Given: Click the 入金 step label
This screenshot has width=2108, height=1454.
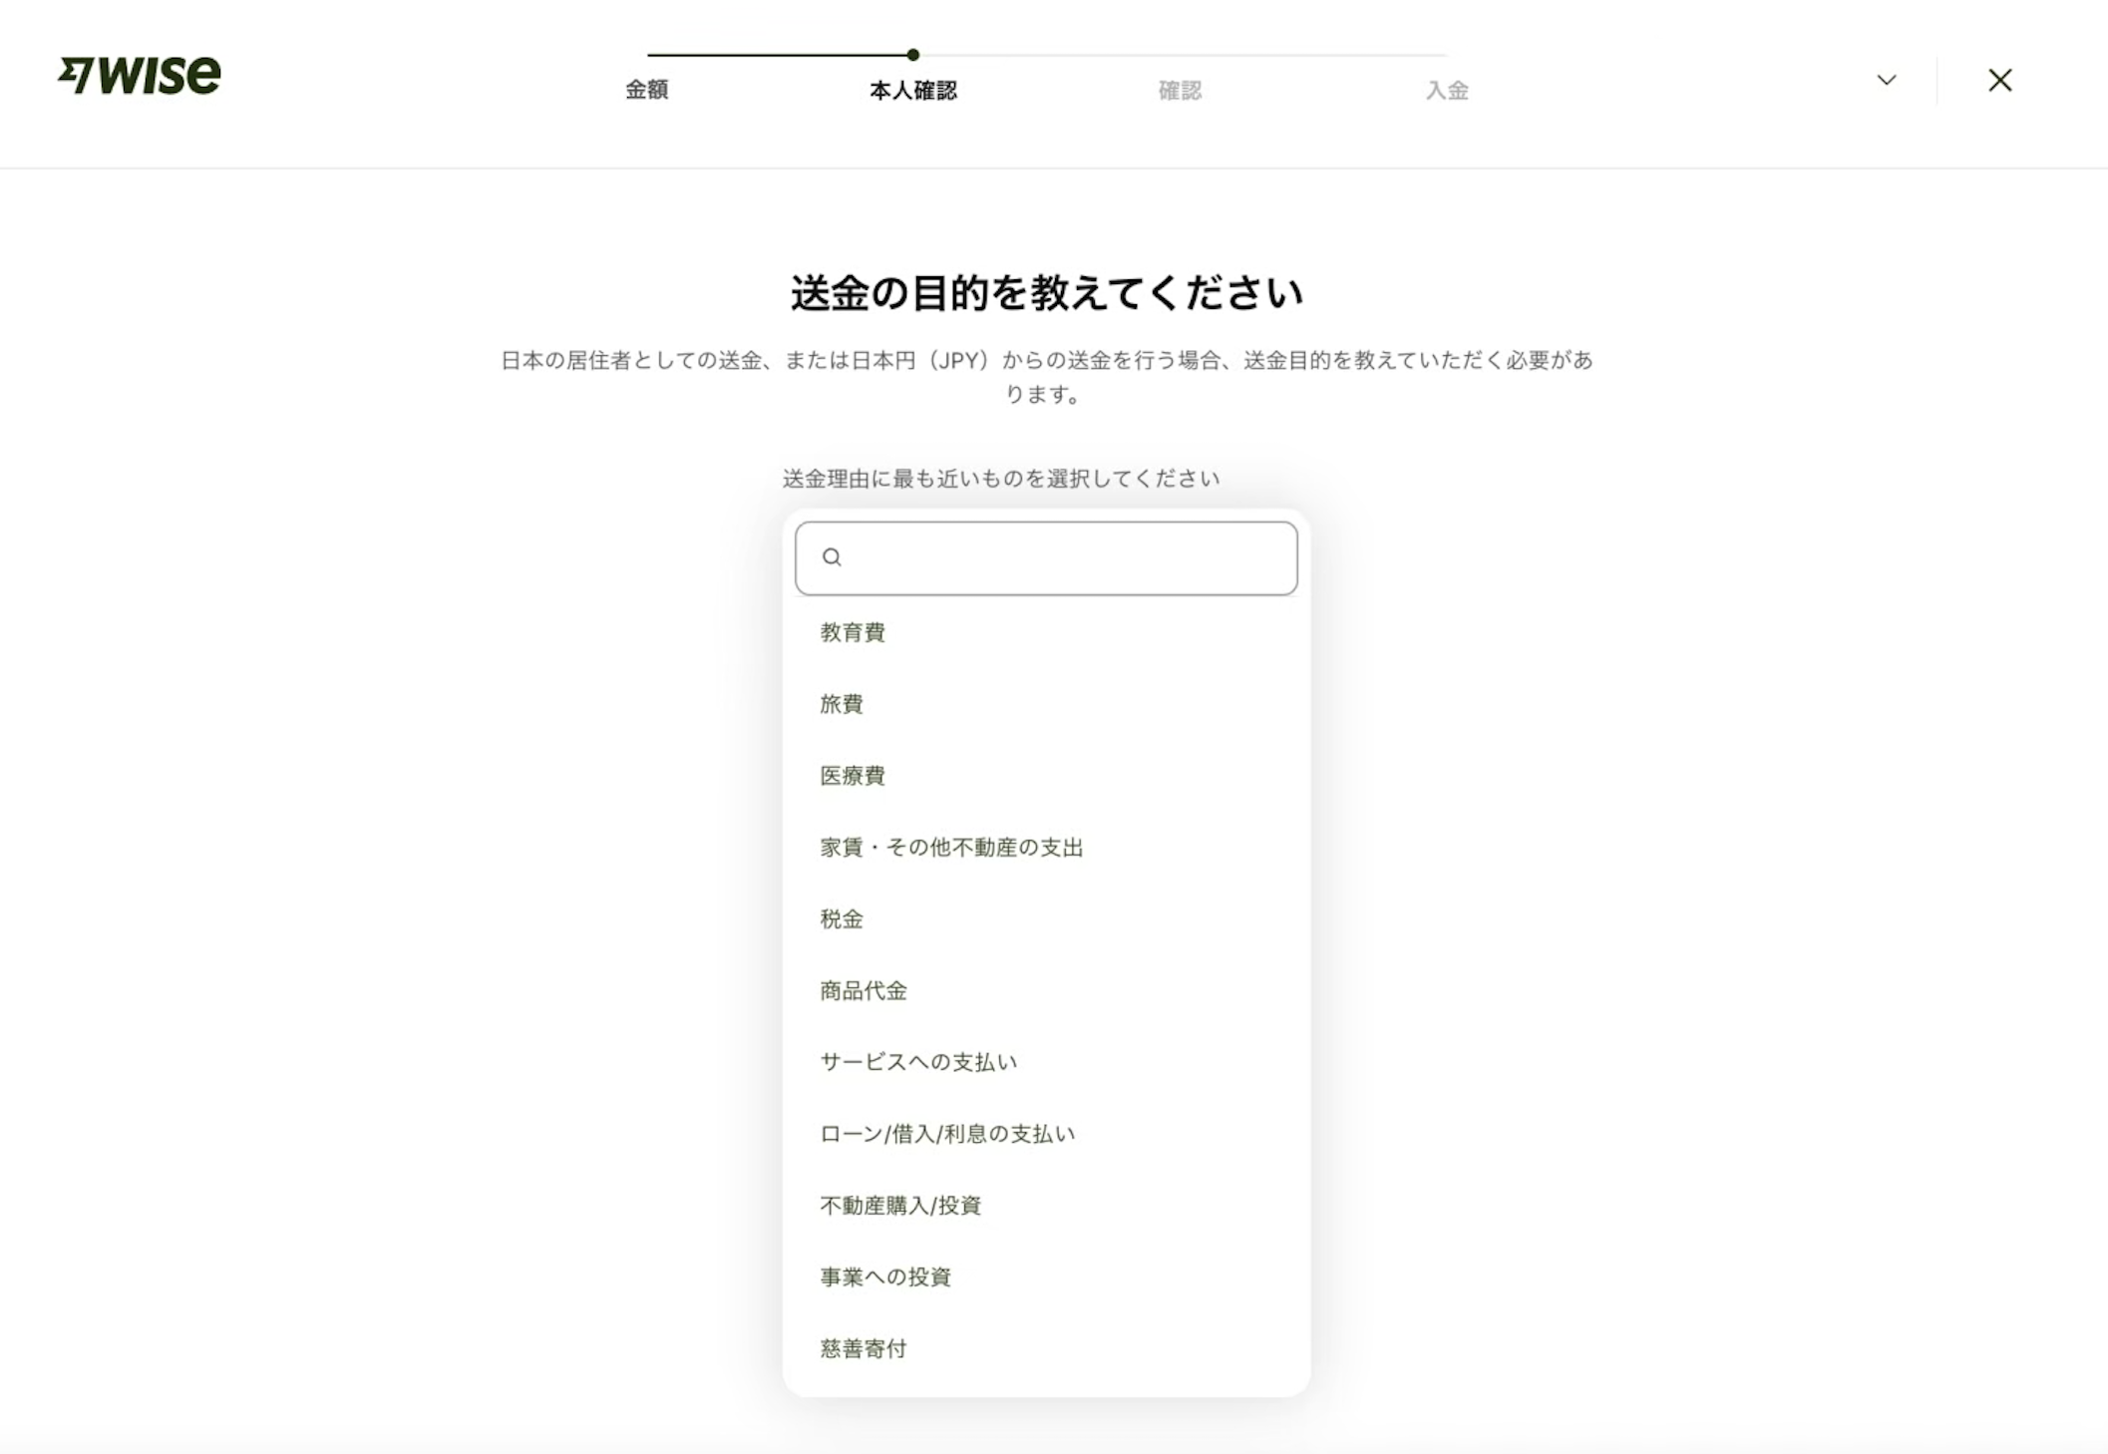Looking at the screenshot, I should pyautogui.click(x=1446, y=91).
